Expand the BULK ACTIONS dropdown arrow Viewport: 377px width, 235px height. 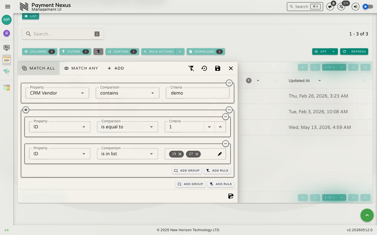click(180, 51)
